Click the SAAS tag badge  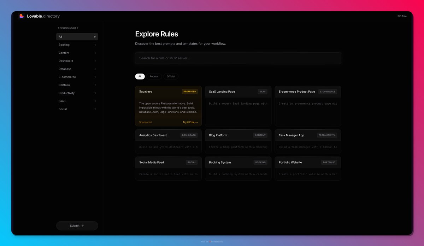tap(263, 92)
